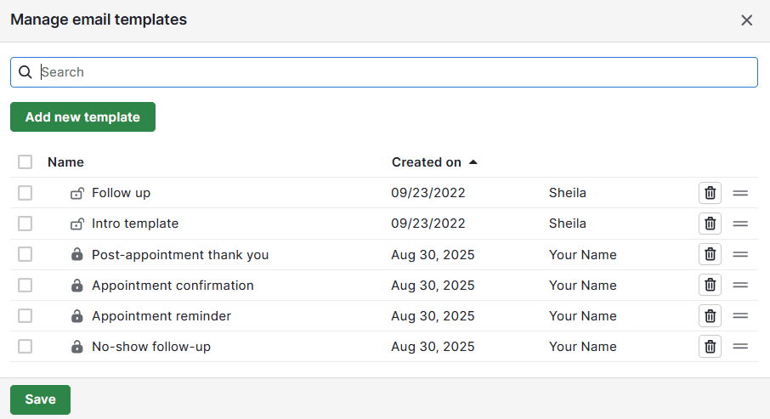
Task: Click the 09/23/2022 date on Intro template row
Action: point(428,224)
